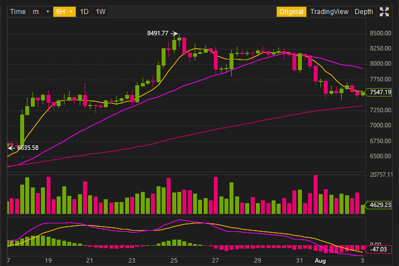
Task: Click the candle at the 8491.77 peak
Action: [180, 39]
